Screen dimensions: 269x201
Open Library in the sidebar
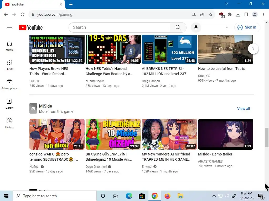coord(9,104)
